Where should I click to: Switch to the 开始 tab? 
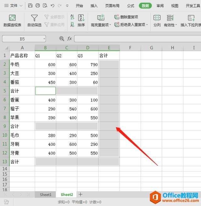point(79,6)
